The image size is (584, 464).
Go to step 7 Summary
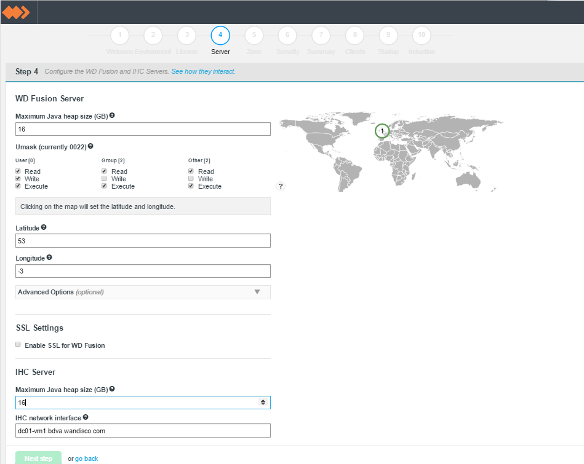pyautogui.click(x=321, y=35)
